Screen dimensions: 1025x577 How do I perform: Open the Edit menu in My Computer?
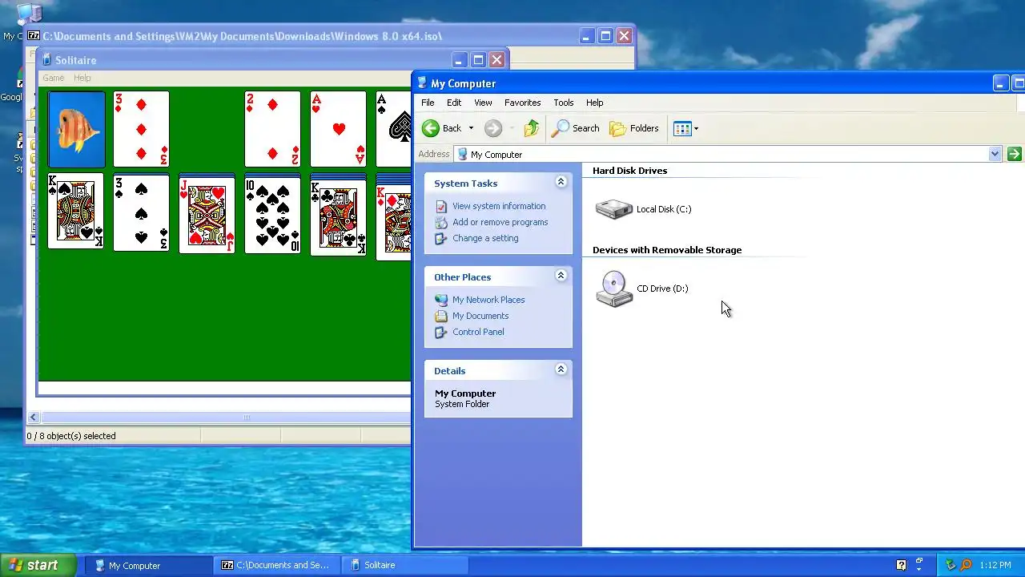point(454,103)
